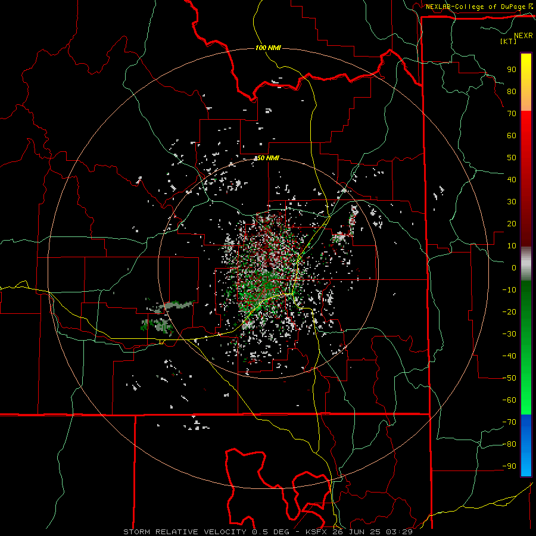Screen dimensions: 536x536
Task: Click the 70 value on the velocity scale
Action: (x=512, y=114)
